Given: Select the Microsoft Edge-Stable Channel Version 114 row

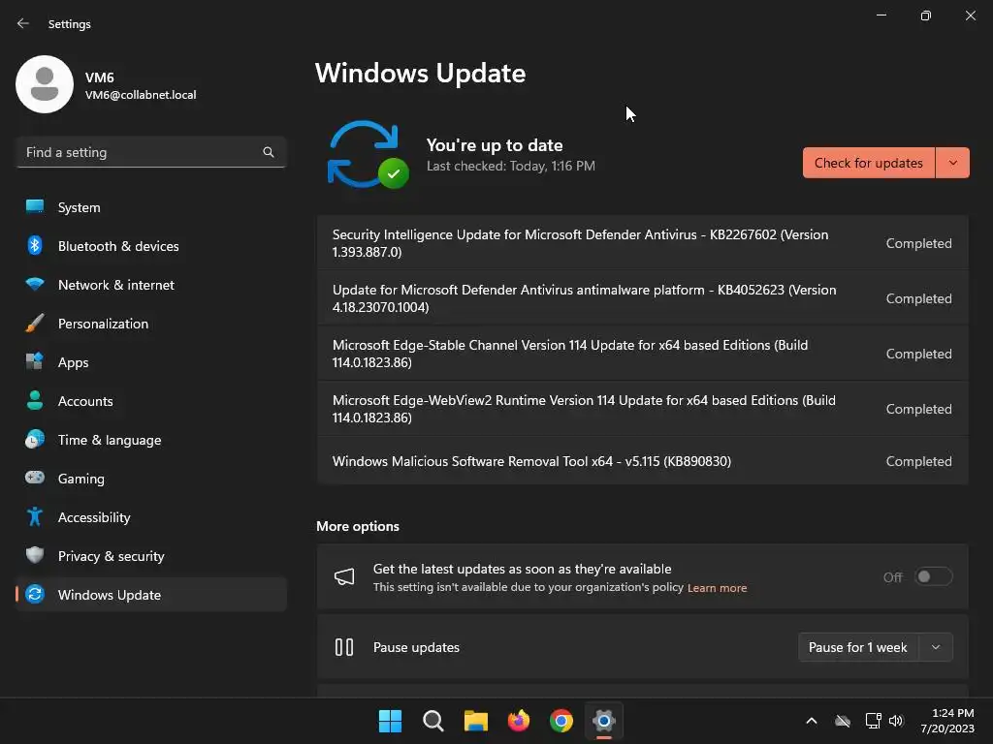Looking at the screenshot, I should coord(642,353).
